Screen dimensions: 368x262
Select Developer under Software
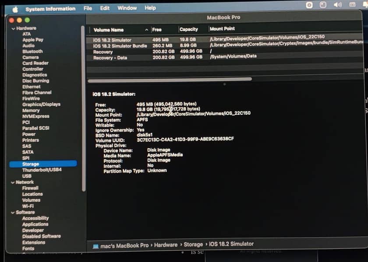pos(33,231)
